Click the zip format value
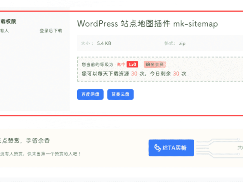Image resolution: width=243 pixels, height=182 pixels. (182, 44)
